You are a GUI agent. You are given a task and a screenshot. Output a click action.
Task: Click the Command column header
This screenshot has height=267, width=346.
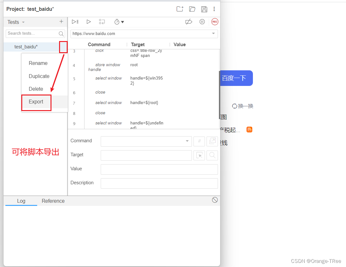click(99, 45)
